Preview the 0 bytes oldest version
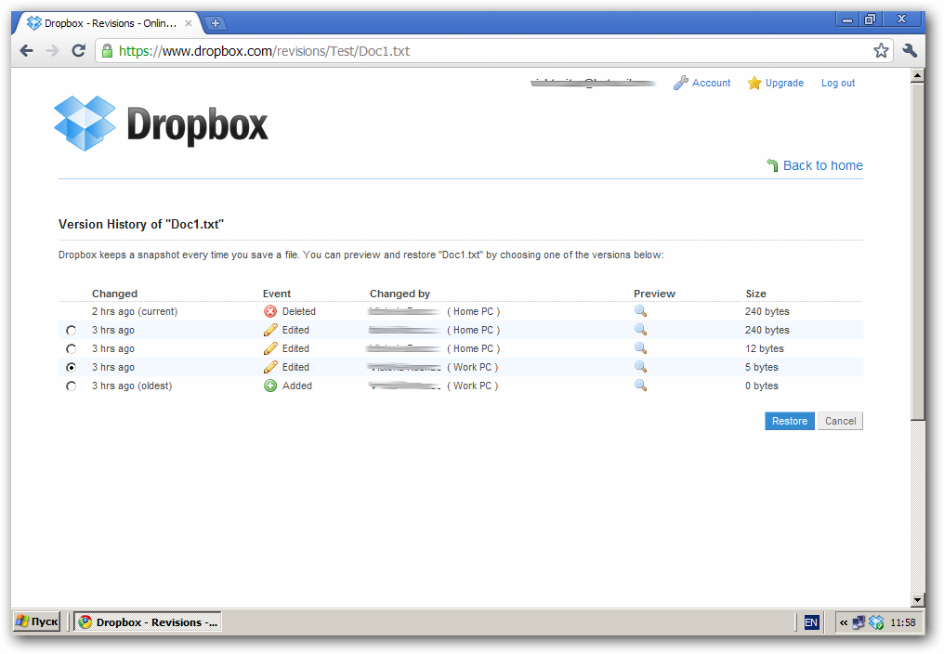This screenshot has width=944, height=654. [640, 386]
